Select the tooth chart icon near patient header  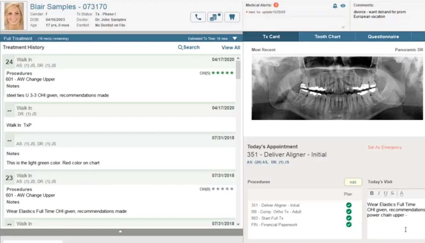click(232, 17)
